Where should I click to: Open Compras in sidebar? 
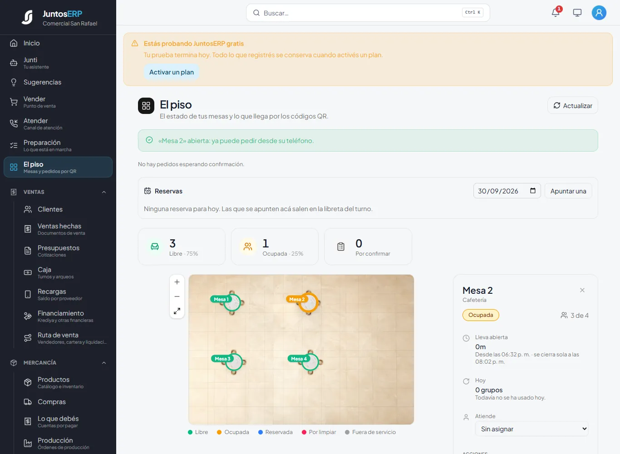[65, 402]
